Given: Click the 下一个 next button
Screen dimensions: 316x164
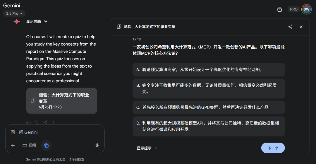Looking at the screenshot, I should click(273, 148).
